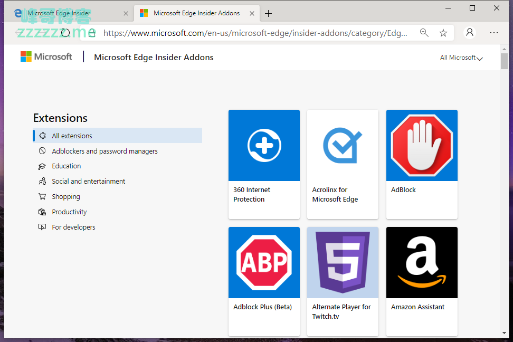Image resolution: width=513 pixels, height=342 pixels.
Task: Click the Microsoft logo
Action: [x=46, y=56]
